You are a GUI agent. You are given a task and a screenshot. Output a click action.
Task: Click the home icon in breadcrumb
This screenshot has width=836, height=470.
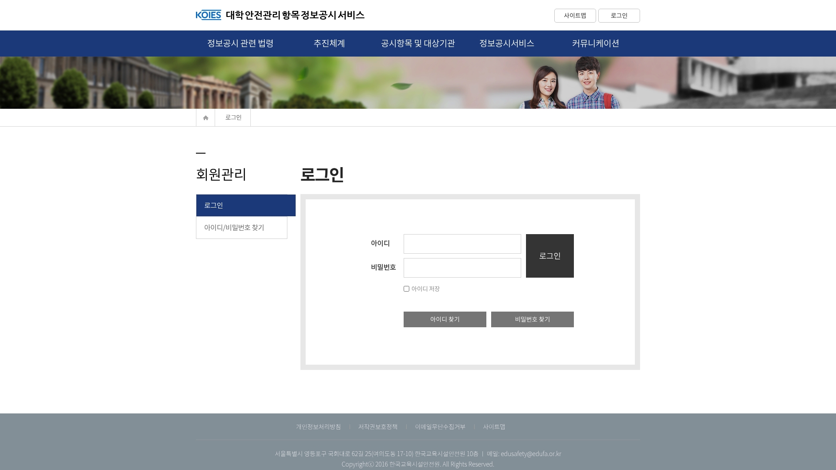[x=206, y=117]
